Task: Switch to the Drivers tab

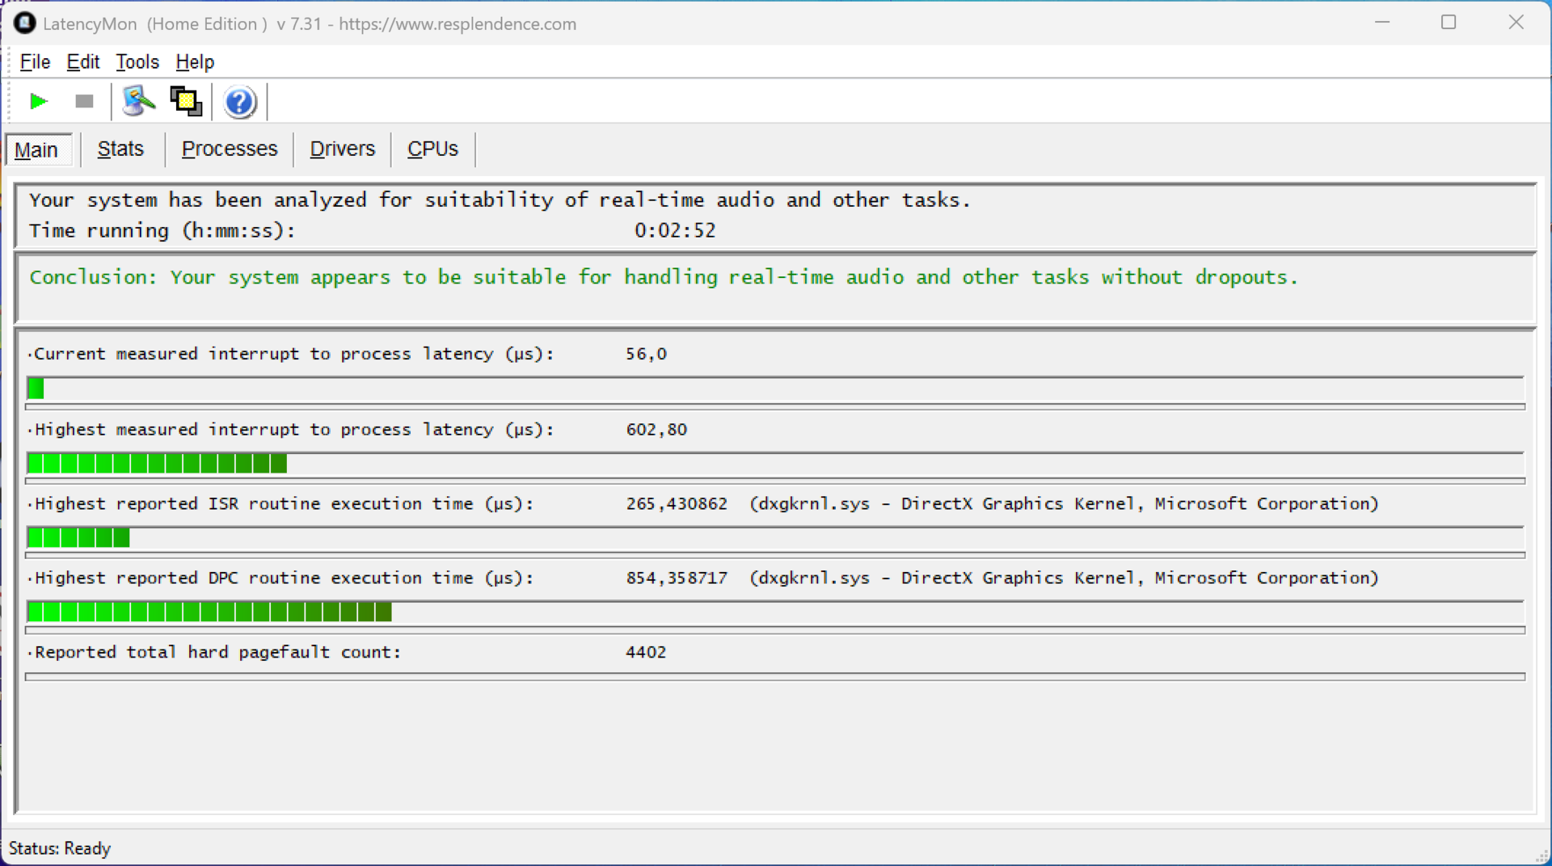Action: tap(342, 149)
